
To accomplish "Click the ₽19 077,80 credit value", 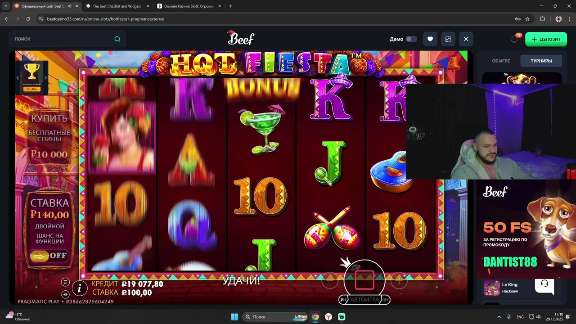I will (x=143, y=284).
